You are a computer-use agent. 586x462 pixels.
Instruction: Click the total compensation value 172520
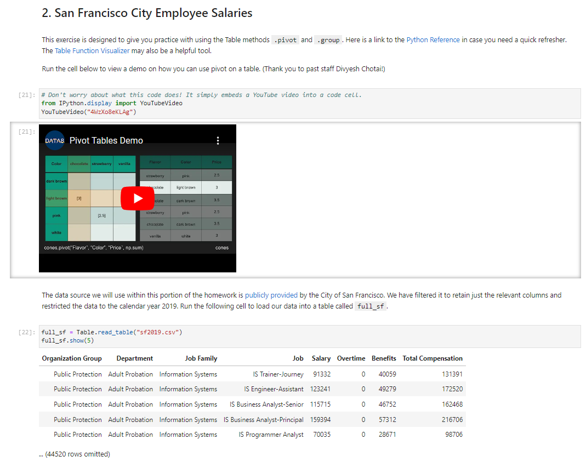coord(452,389)
